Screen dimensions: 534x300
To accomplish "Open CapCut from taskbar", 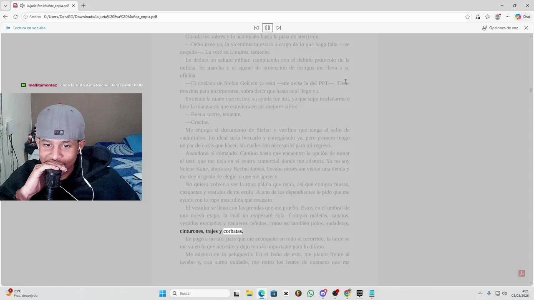I will pos(286,293).
